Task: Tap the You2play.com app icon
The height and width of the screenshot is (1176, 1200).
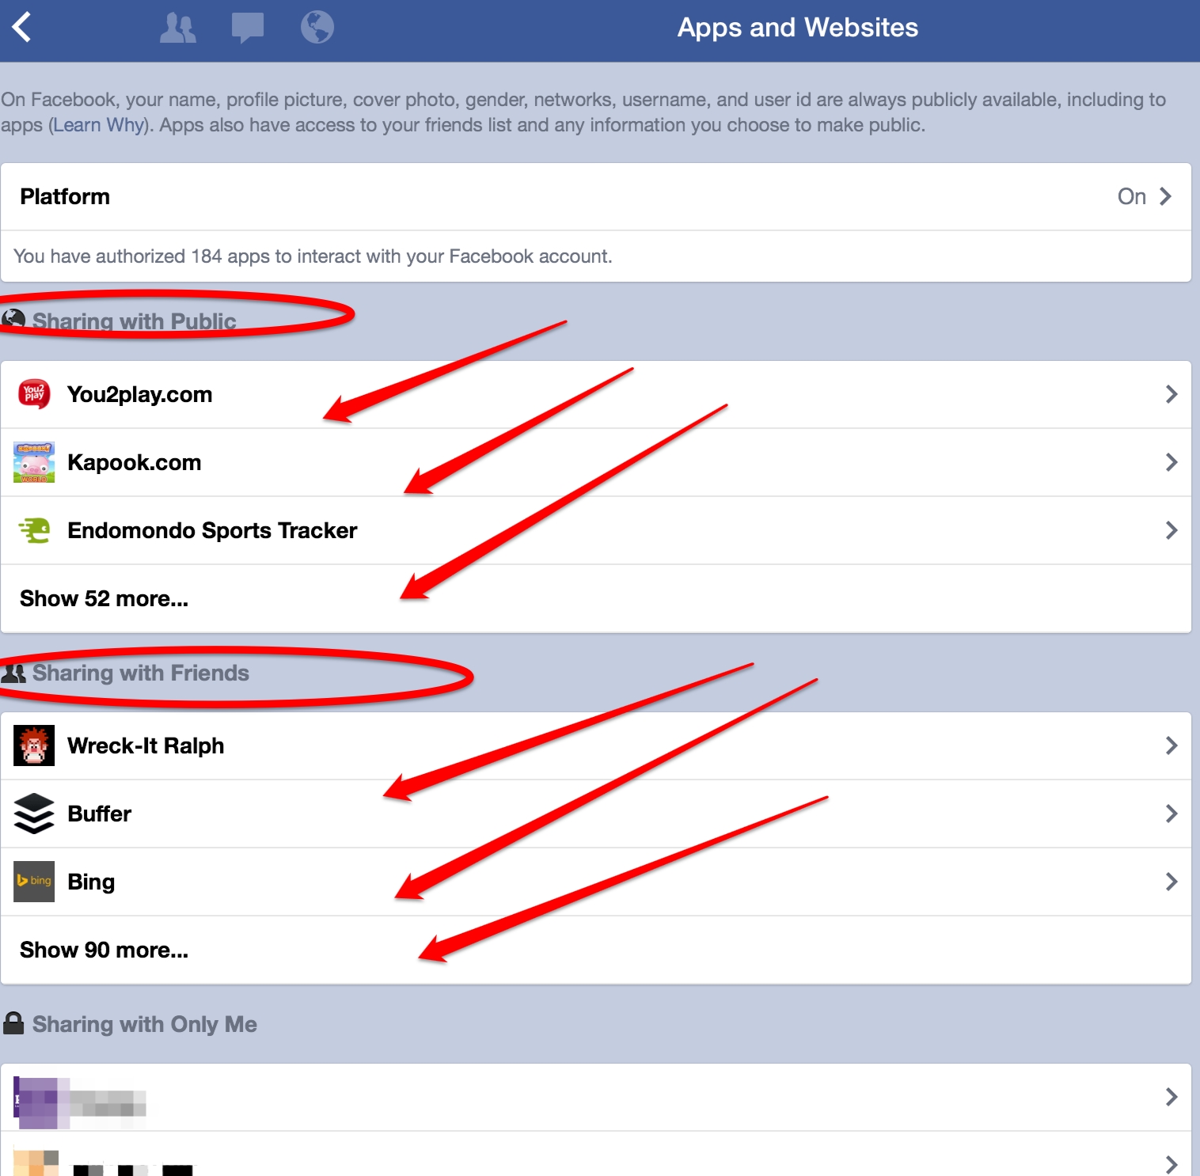Action: click(x=34, y=394)
